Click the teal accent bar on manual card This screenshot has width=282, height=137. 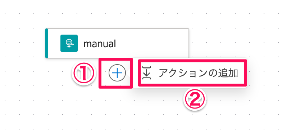tap(47, 43)
